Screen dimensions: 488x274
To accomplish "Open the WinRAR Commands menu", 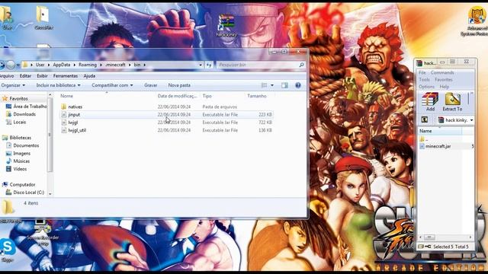I will pos(442,72).
